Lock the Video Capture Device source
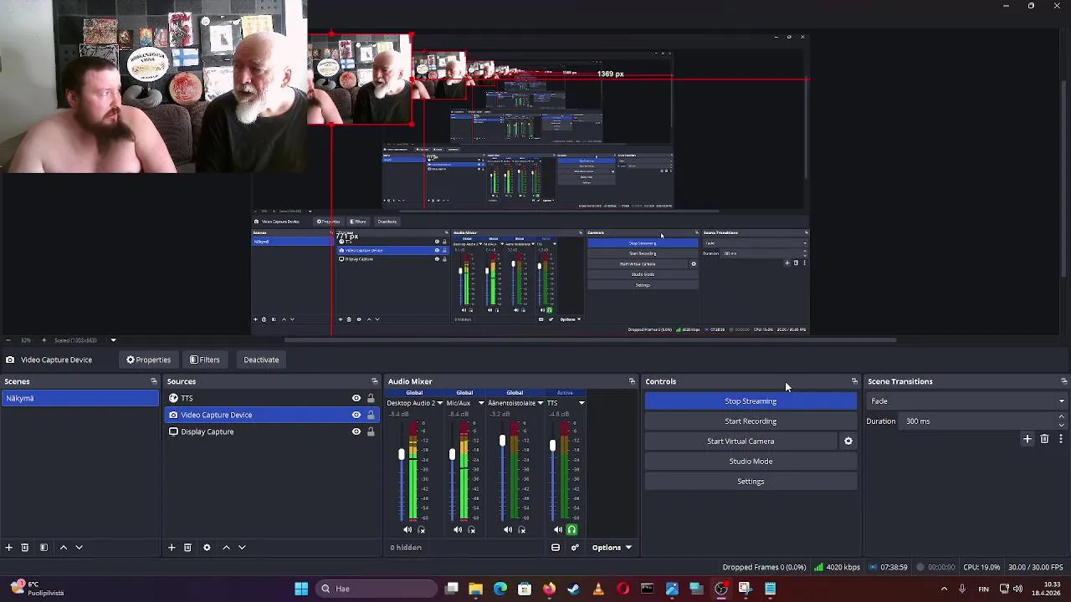The height and width of the screenshot is (602, 1071). tap(371, 415)
